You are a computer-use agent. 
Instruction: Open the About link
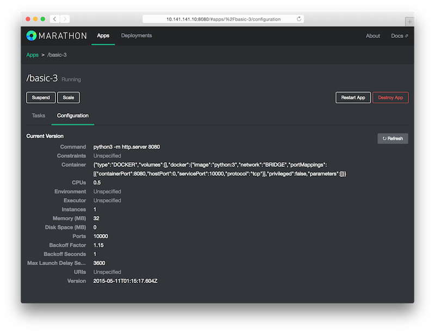(373, 36)
